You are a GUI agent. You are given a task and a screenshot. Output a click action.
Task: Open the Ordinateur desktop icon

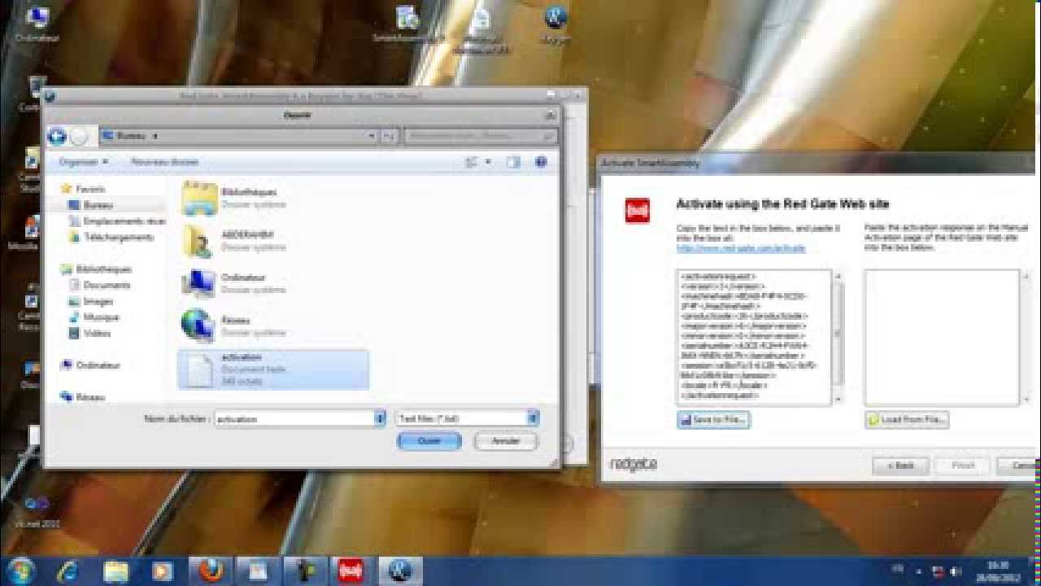coord(37,24)
